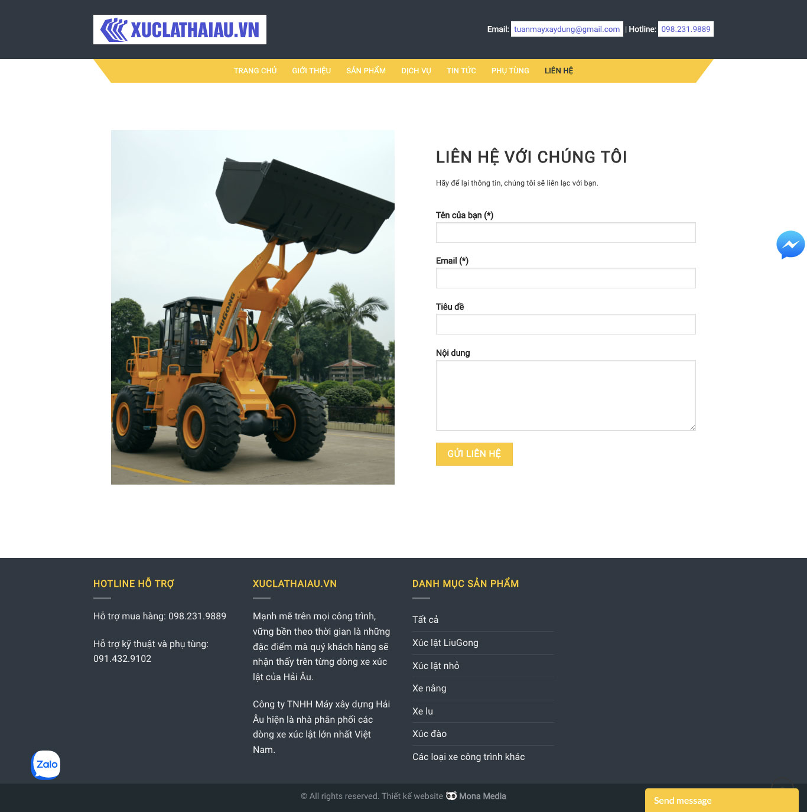This screenshot has height=812, width=807.
Task: Focus the Email (*) input field
Action: (566, 278)
